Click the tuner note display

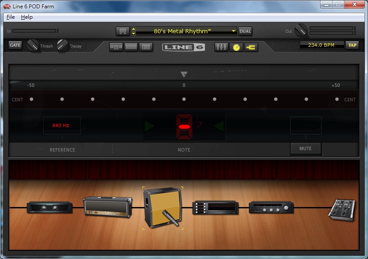click(x=184, y=127)
